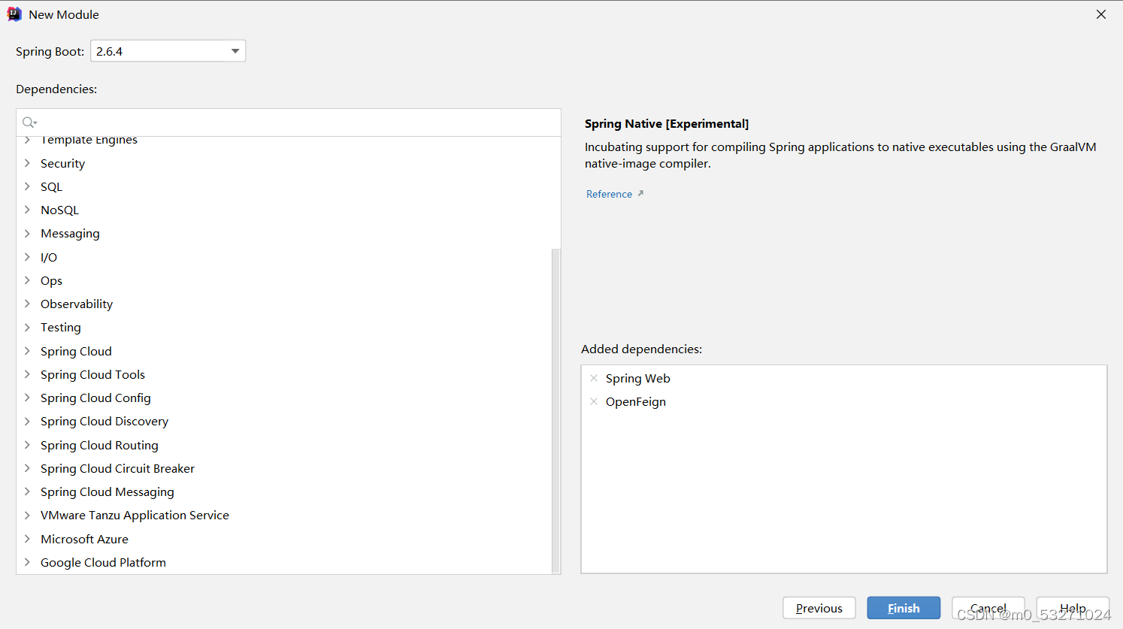This screenshot has width=1123, height=629.
Task: Select the Microsoft Azure item
Action: [84, 539]
